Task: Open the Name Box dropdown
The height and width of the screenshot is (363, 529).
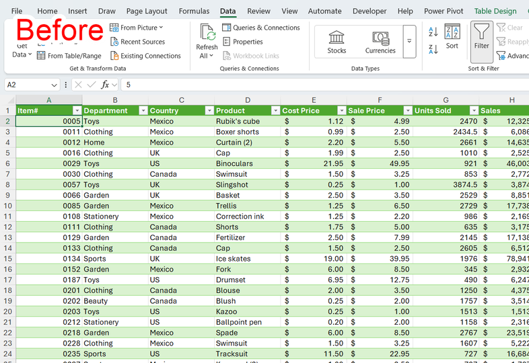Action: click(x=54, y=85)
